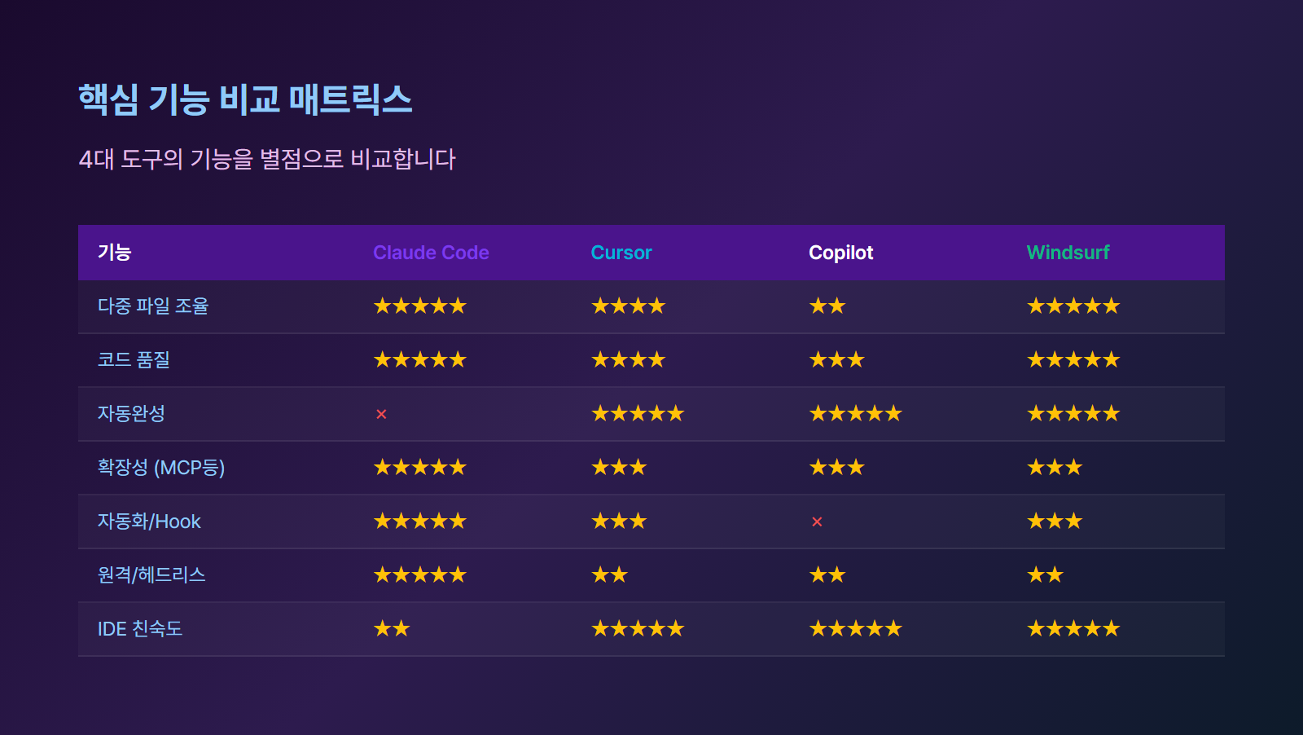This screenshot has height=735, width=1303.
Task: Click the 자동화/Hook row label
Action: coord(149,522)
